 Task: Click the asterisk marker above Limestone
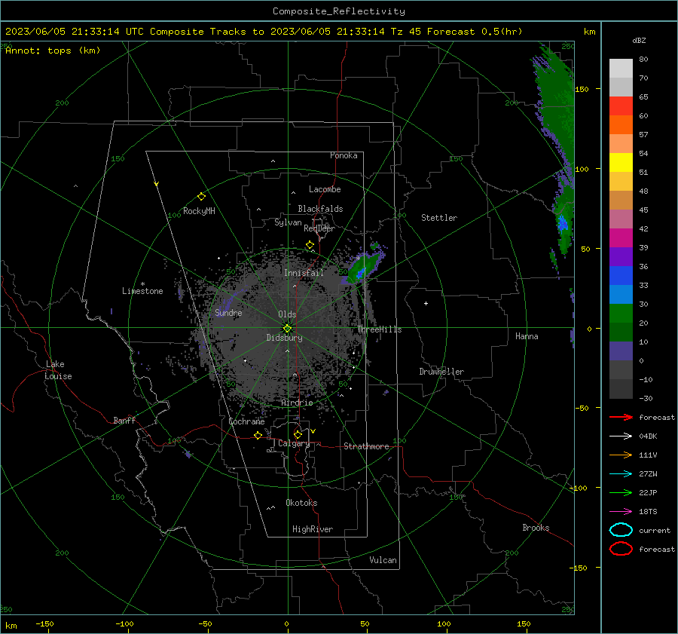coord(142,284)
